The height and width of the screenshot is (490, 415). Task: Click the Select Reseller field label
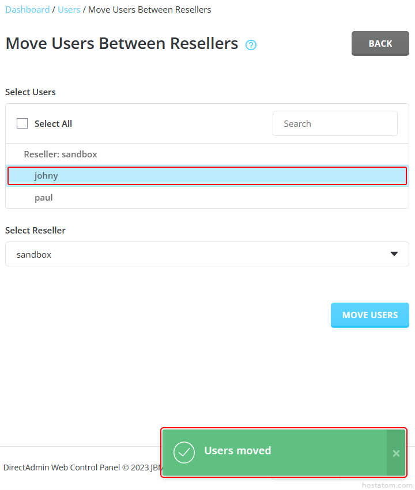tap(35, 230)
